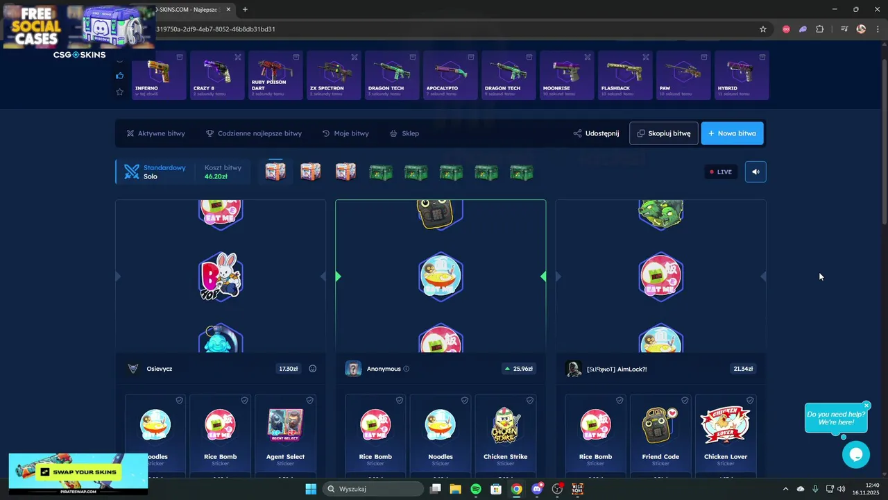Screen dimensions: 888x500
Task: Click the AimLock total 21.34zł
Action: click(743, 369)
